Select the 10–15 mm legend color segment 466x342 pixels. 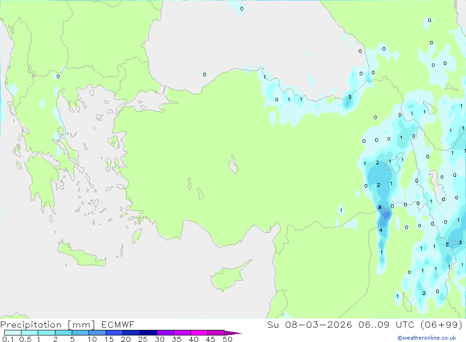pos(97,333)
